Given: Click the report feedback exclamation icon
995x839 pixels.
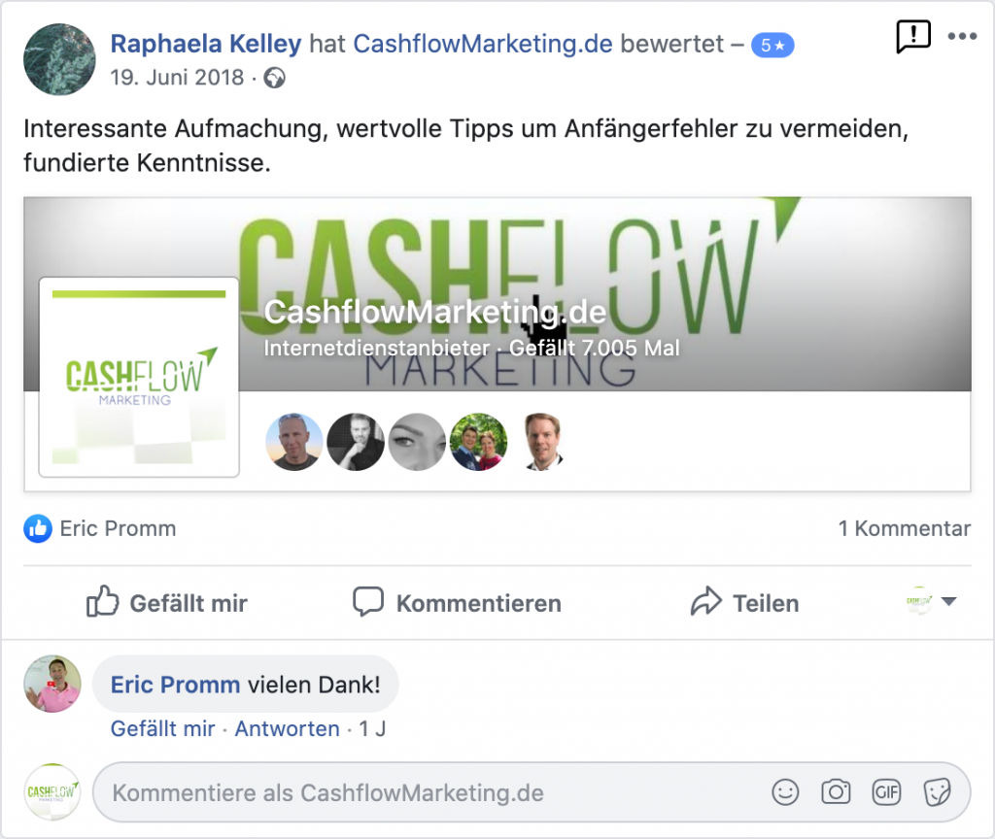Looking at the screenshot, I should click(x=913, y=37).
